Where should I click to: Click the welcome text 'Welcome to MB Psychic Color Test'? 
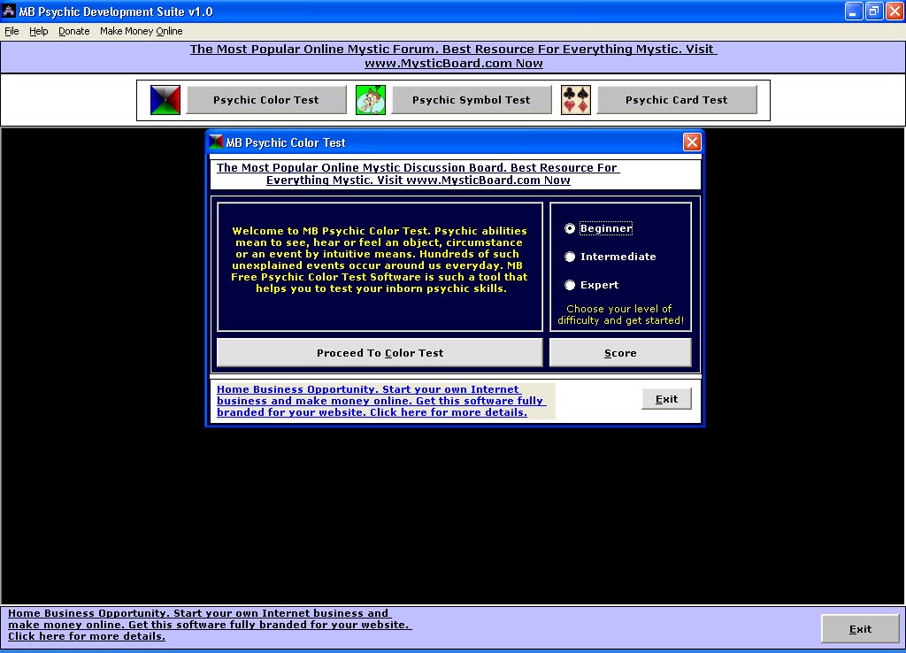332,231
